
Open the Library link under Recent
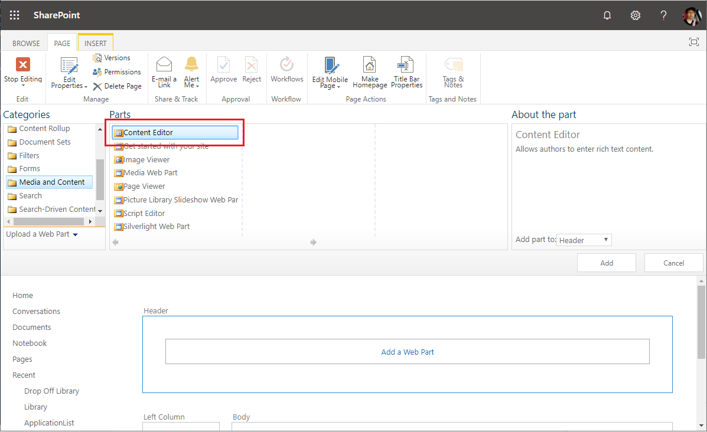[35, 407]
